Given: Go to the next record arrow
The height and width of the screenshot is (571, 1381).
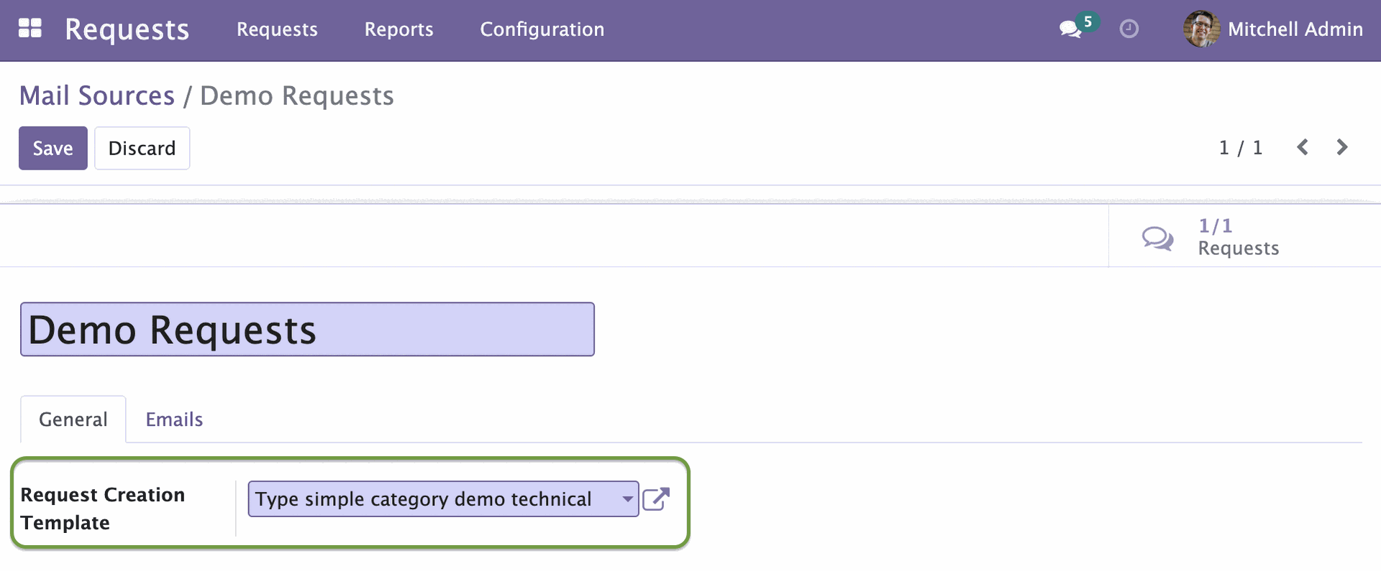Looking at the screenshot, I should [x=1341, y=147].
